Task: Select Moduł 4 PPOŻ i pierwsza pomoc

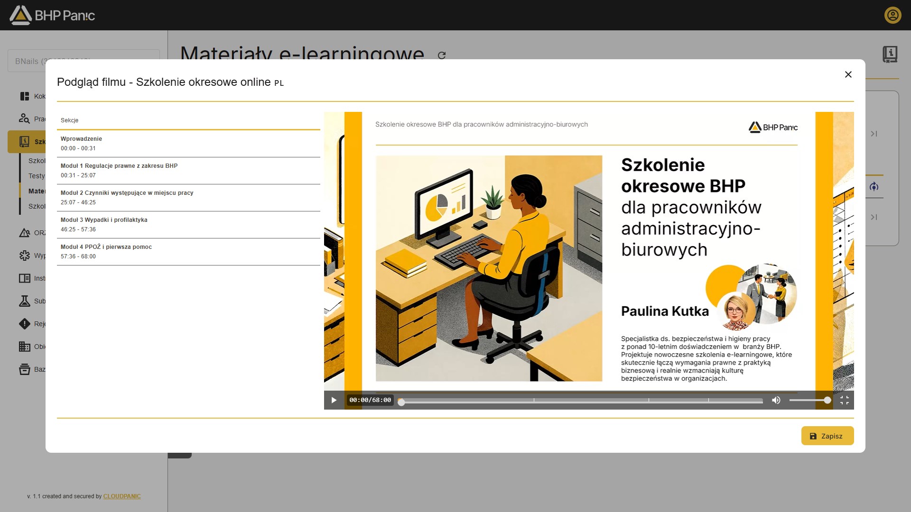Action: point(188,252)
